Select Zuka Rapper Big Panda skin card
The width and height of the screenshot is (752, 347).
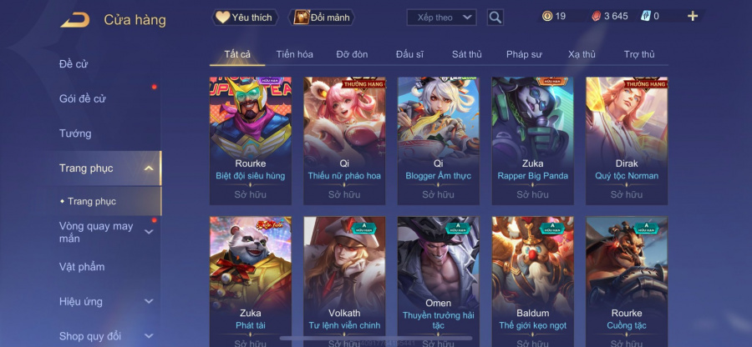tap(532, 141)
